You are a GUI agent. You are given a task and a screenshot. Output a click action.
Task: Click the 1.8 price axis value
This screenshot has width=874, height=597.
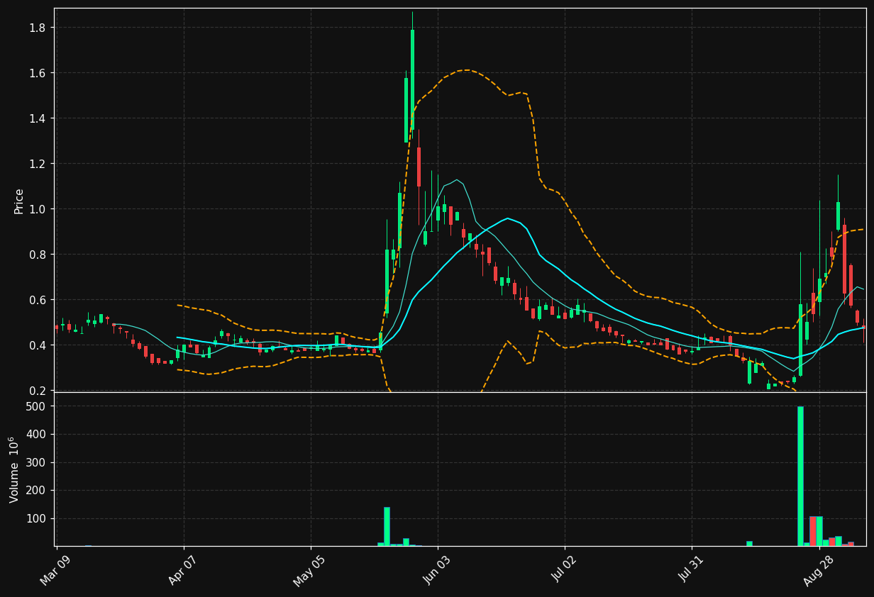(39, 28)
